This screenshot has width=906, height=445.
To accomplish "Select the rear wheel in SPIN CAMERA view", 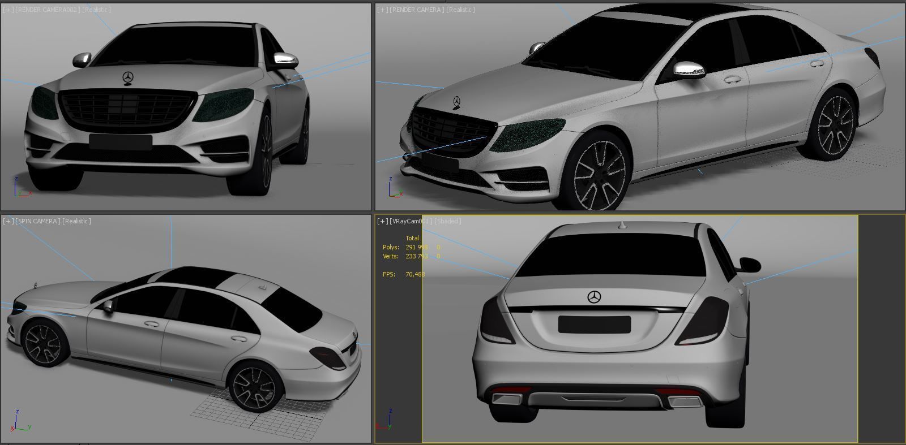I will tap(255, 387).
